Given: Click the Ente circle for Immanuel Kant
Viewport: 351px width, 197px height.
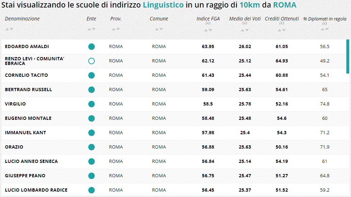Looking at the screenshot, I should coord(92,133).
